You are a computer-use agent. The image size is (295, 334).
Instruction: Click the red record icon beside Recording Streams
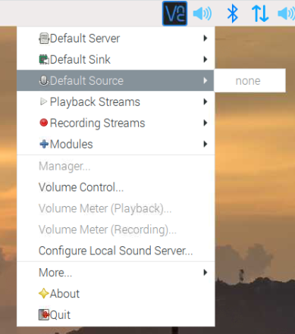tap(44, 123)
